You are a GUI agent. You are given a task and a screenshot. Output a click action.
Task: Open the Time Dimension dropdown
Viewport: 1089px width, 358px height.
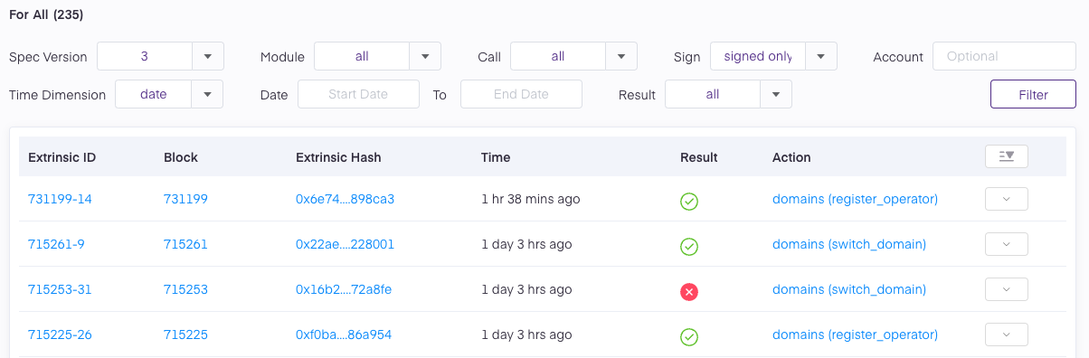pyautogui.click(x=169, y=94)
